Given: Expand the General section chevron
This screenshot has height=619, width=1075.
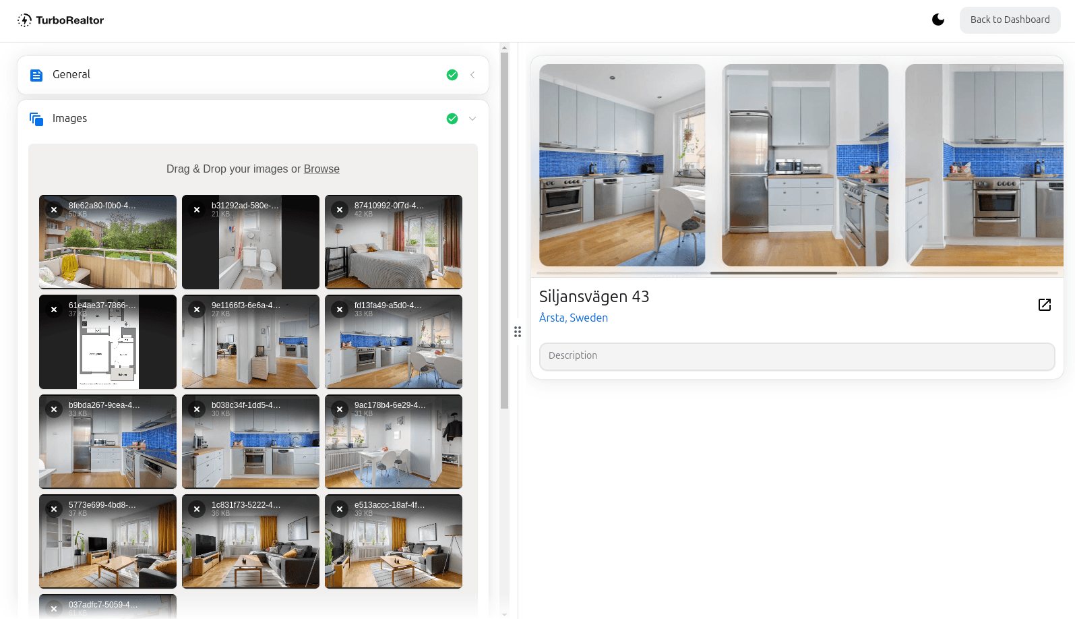Looking at the screenshot, I should [x=472, y=75].
